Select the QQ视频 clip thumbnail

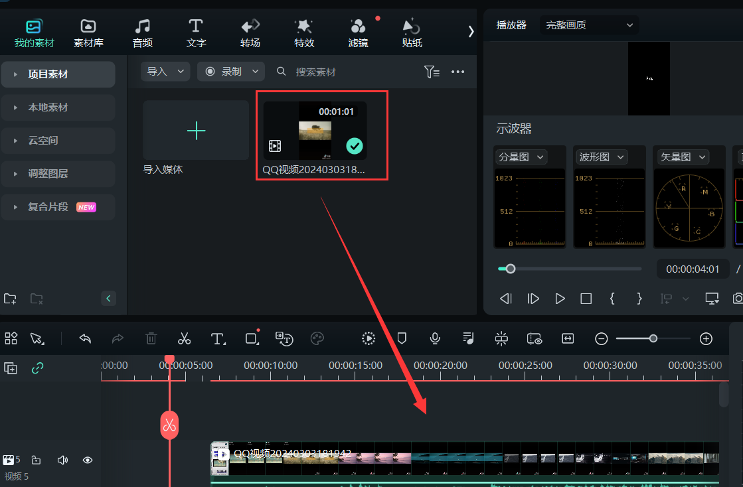[315, 131]
